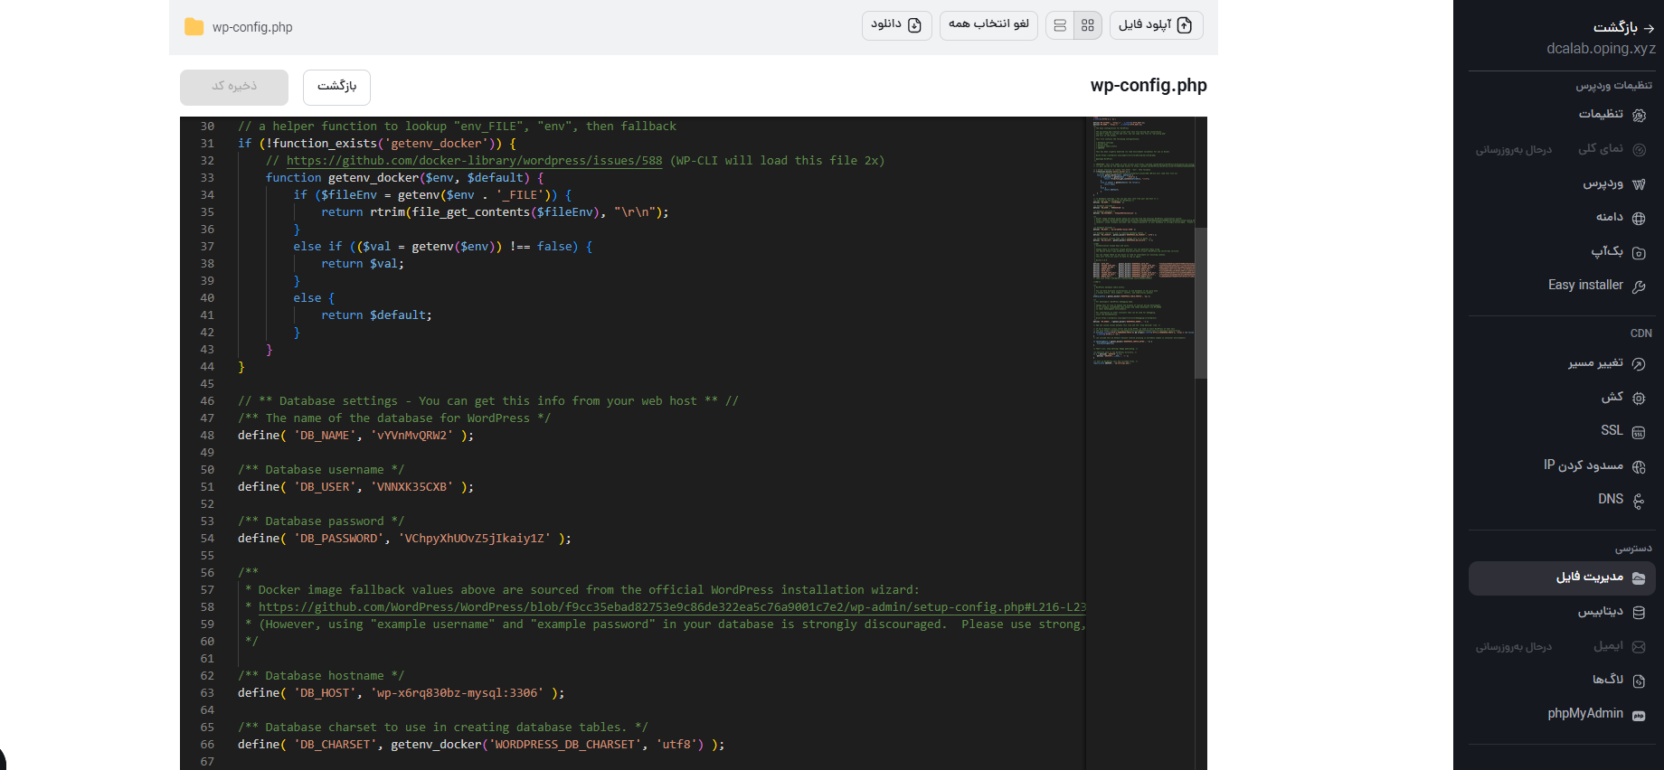
Task: Open the دیتابیس database icon
Action: click(1639, 612)
